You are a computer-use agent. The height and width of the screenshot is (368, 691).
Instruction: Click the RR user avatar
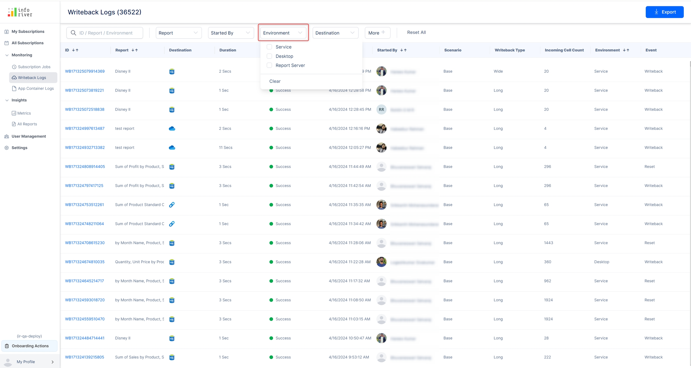coord(381,110)
